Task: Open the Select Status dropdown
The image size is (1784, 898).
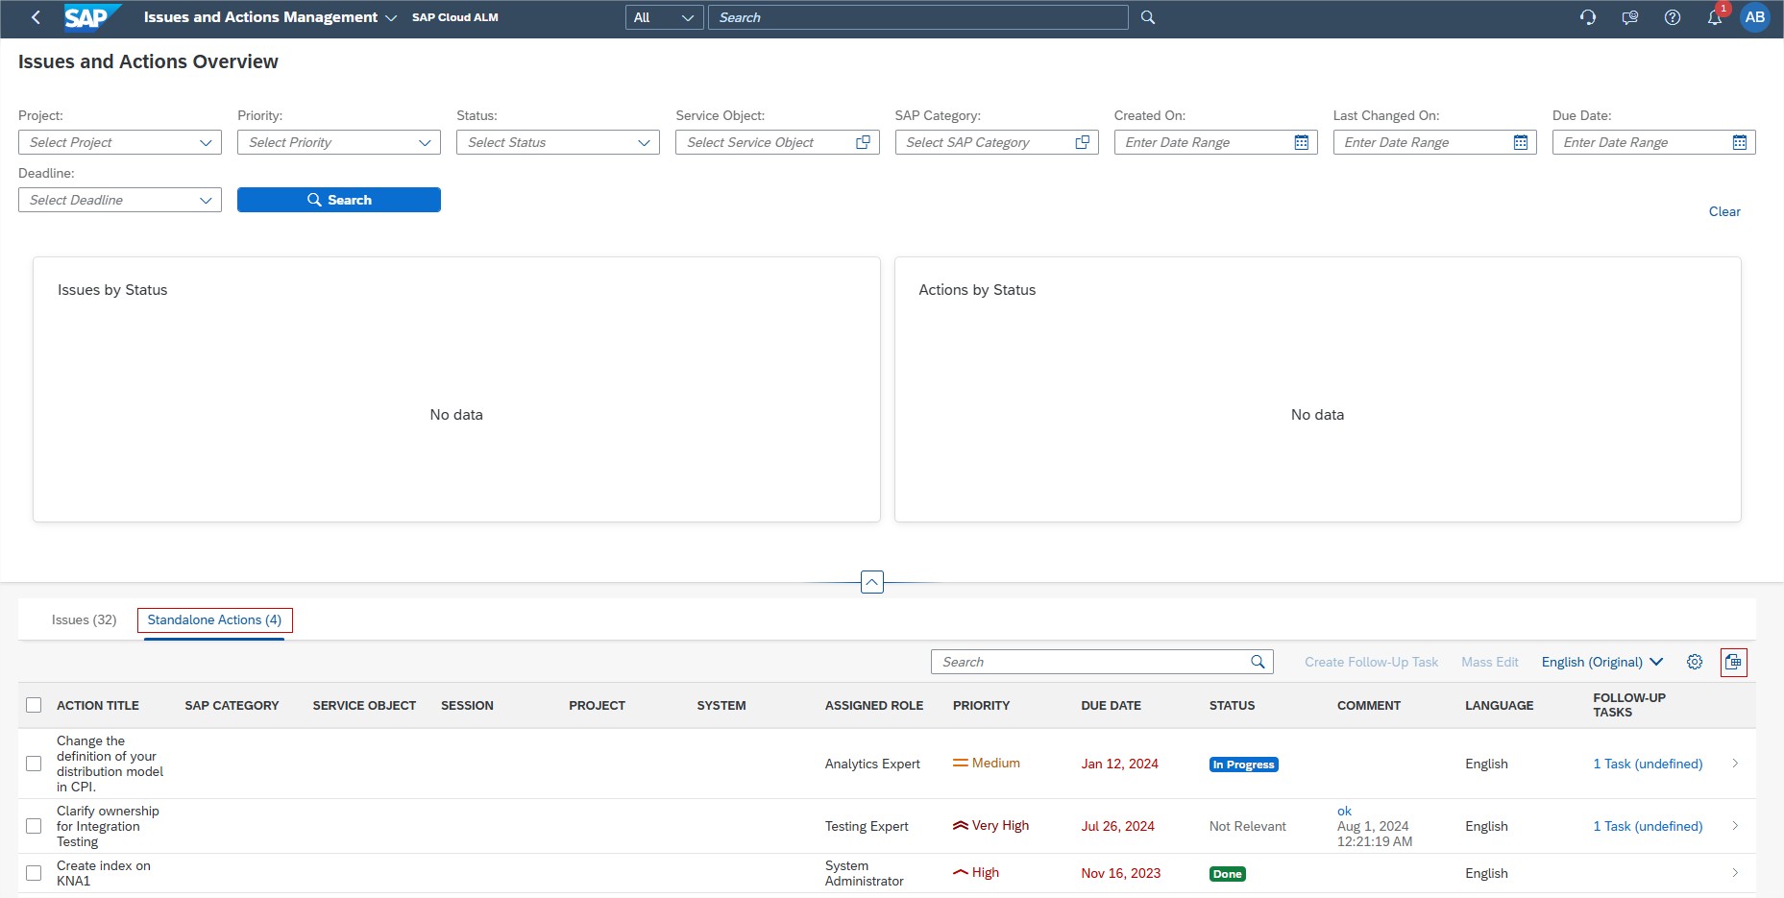Action: point(644,142)
